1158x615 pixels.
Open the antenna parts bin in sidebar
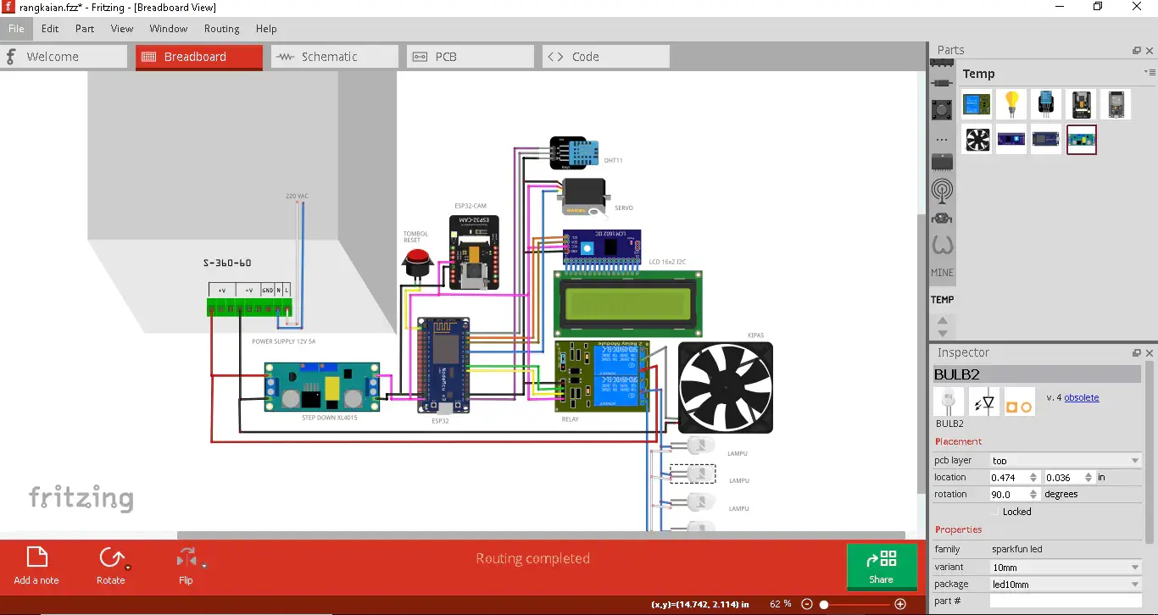tap(942, 191)
